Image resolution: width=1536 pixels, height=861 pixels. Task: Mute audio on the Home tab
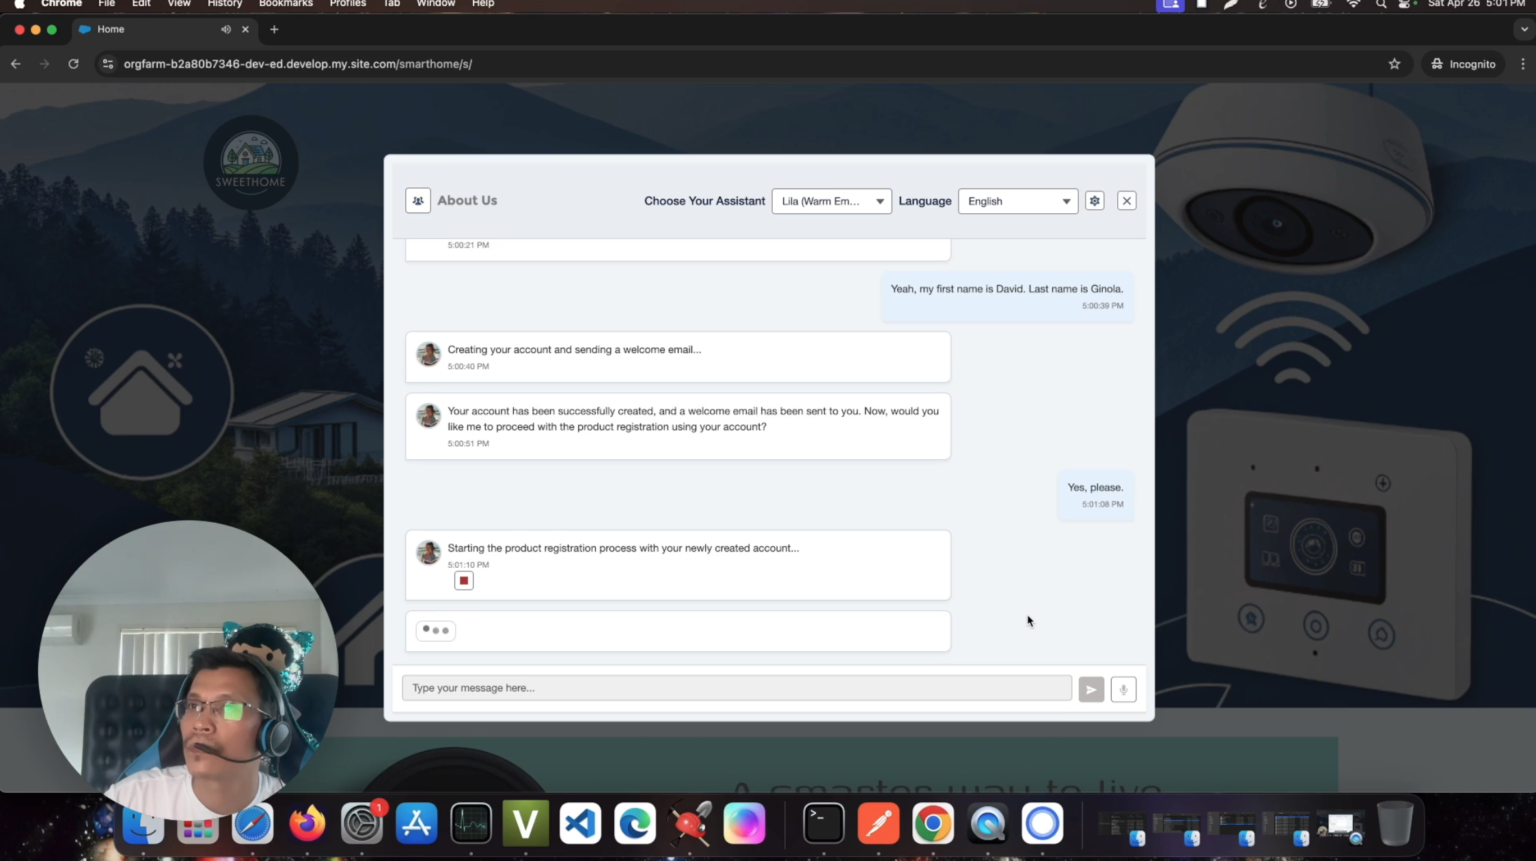point(226,29)
